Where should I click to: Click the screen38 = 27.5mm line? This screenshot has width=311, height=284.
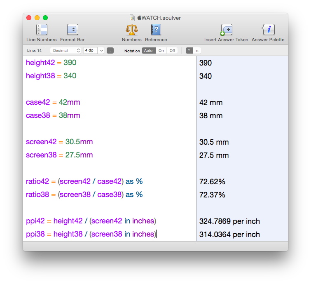[59, 155]
